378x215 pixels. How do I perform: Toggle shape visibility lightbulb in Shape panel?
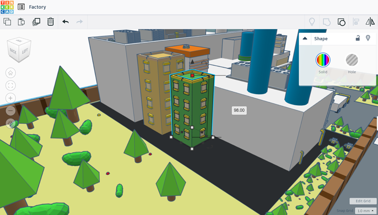368,38
